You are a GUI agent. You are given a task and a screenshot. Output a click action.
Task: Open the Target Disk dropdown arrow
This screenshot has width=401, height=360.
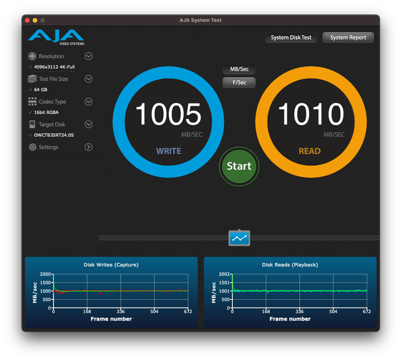(x=89, y=125)
